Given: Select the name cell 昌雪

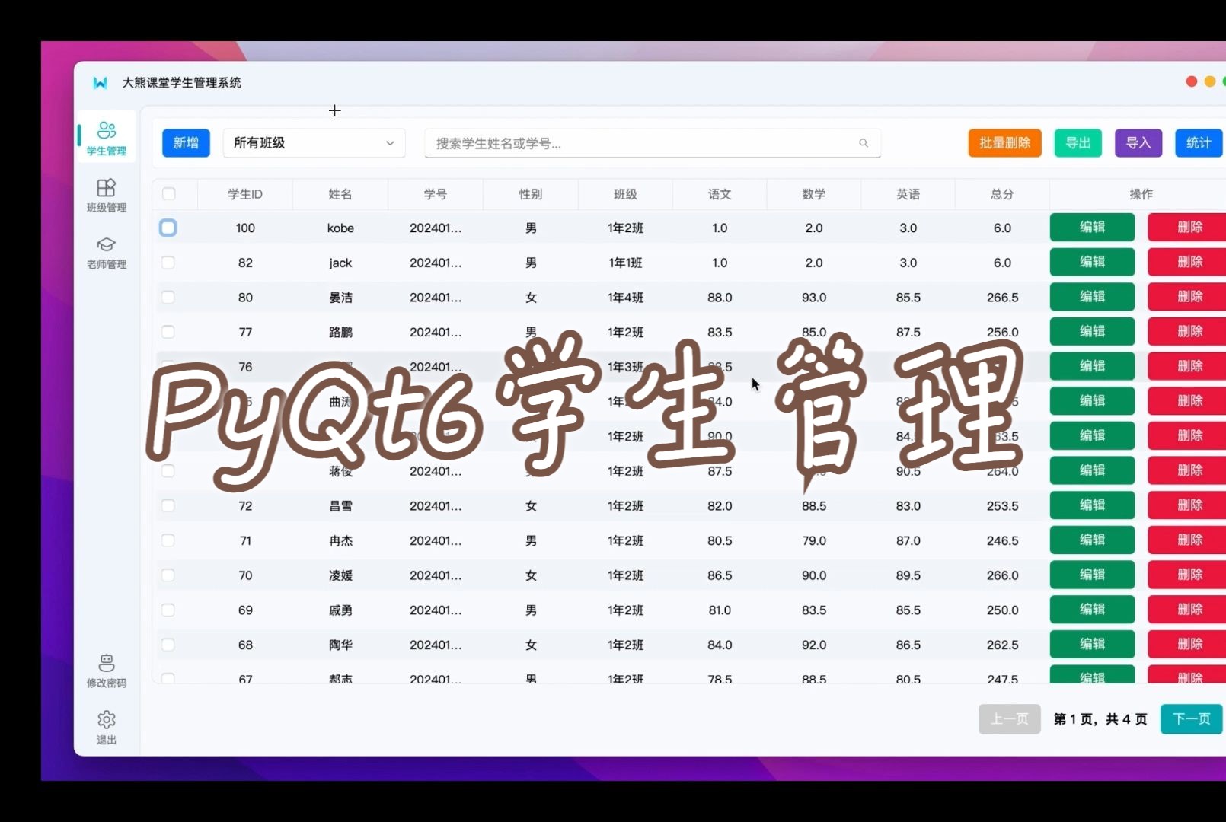Looking at the screenshot, I should pos(340,505).
